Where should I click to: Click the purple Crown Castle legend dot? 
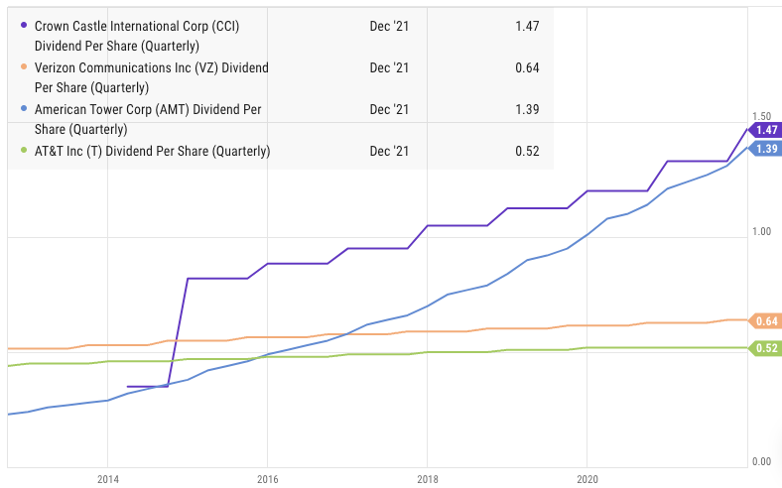tap(24, 26)
